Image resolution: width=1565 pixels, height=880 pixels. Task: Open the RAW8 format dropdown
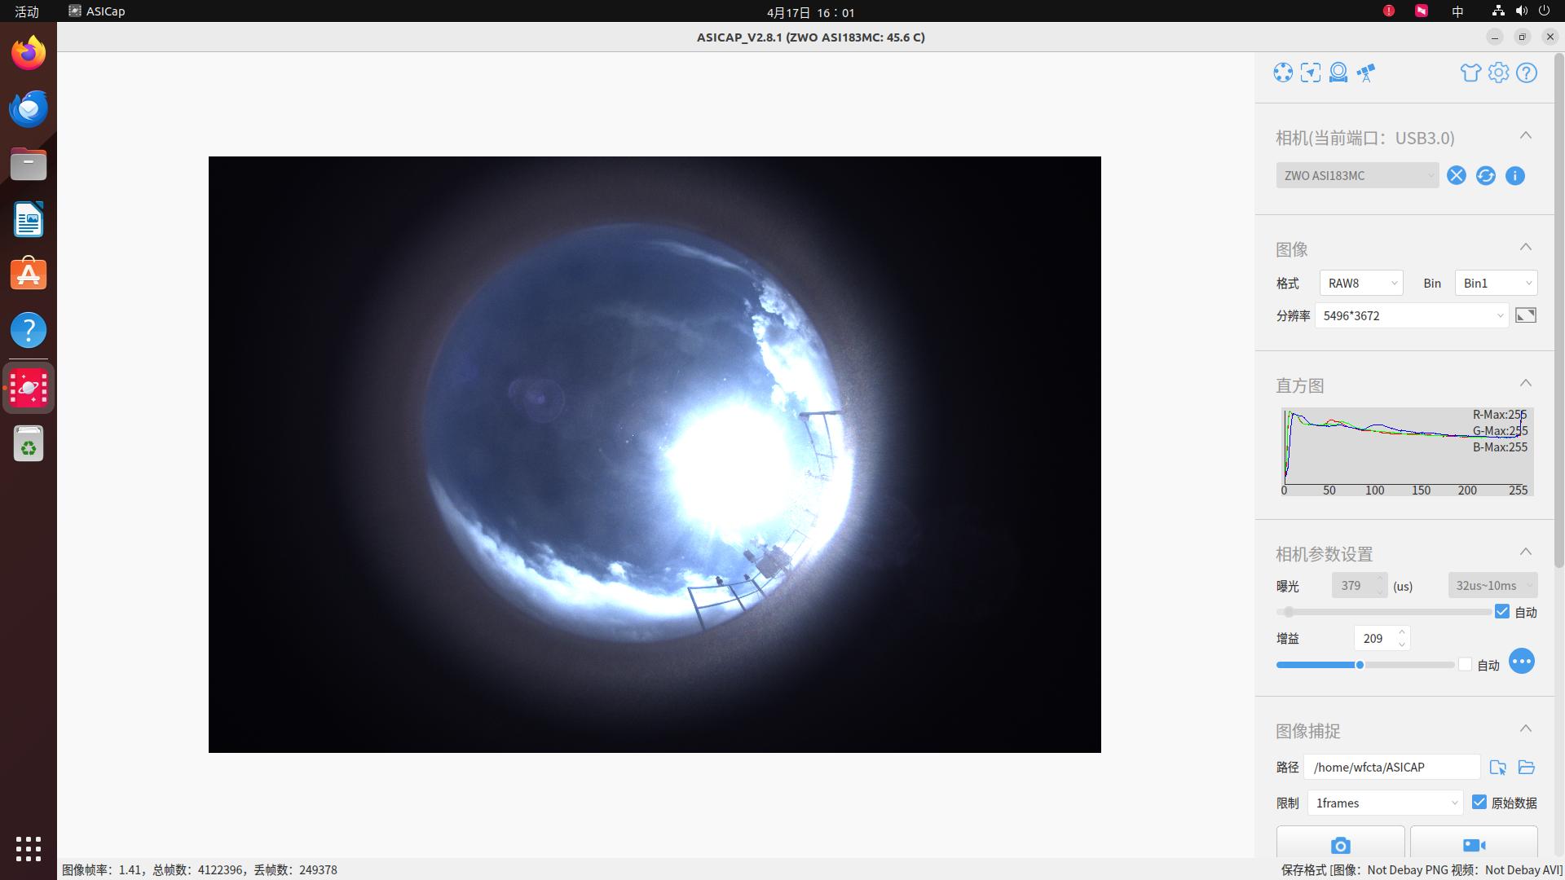click(x=1360, y=283)
